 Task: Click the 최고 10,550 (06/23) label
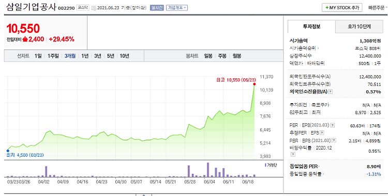tap(236, 80)
